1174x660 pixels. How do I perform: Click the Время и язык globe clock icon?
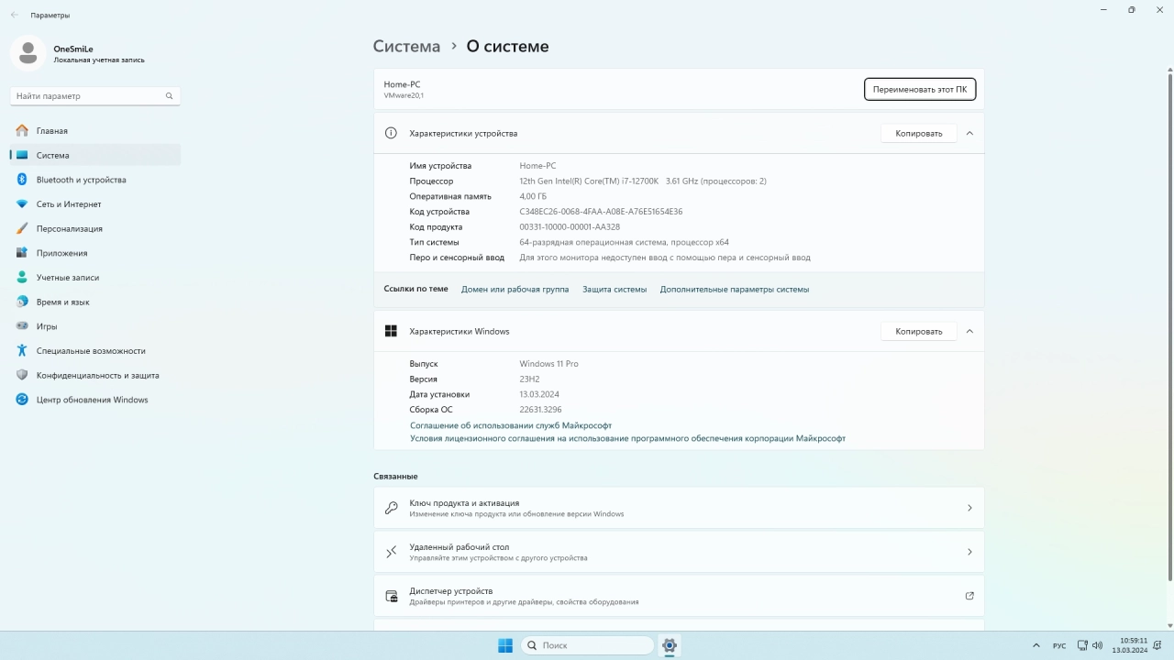point(22,302)
